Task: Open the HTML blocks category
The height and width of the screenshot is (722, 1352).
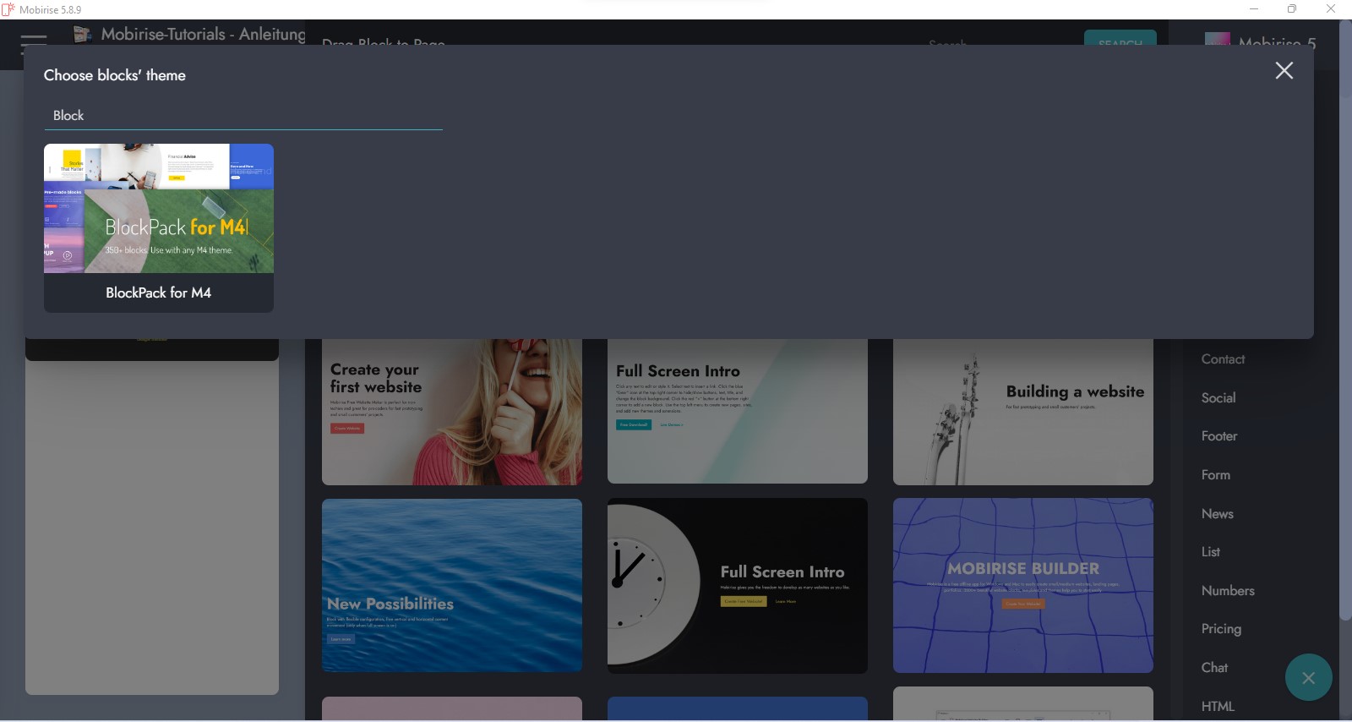Action: tap(1218, 706)
